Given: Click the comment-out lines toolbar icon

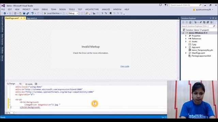Looking at the screenshot, I should pyautogui.click(x=102, y=13).
